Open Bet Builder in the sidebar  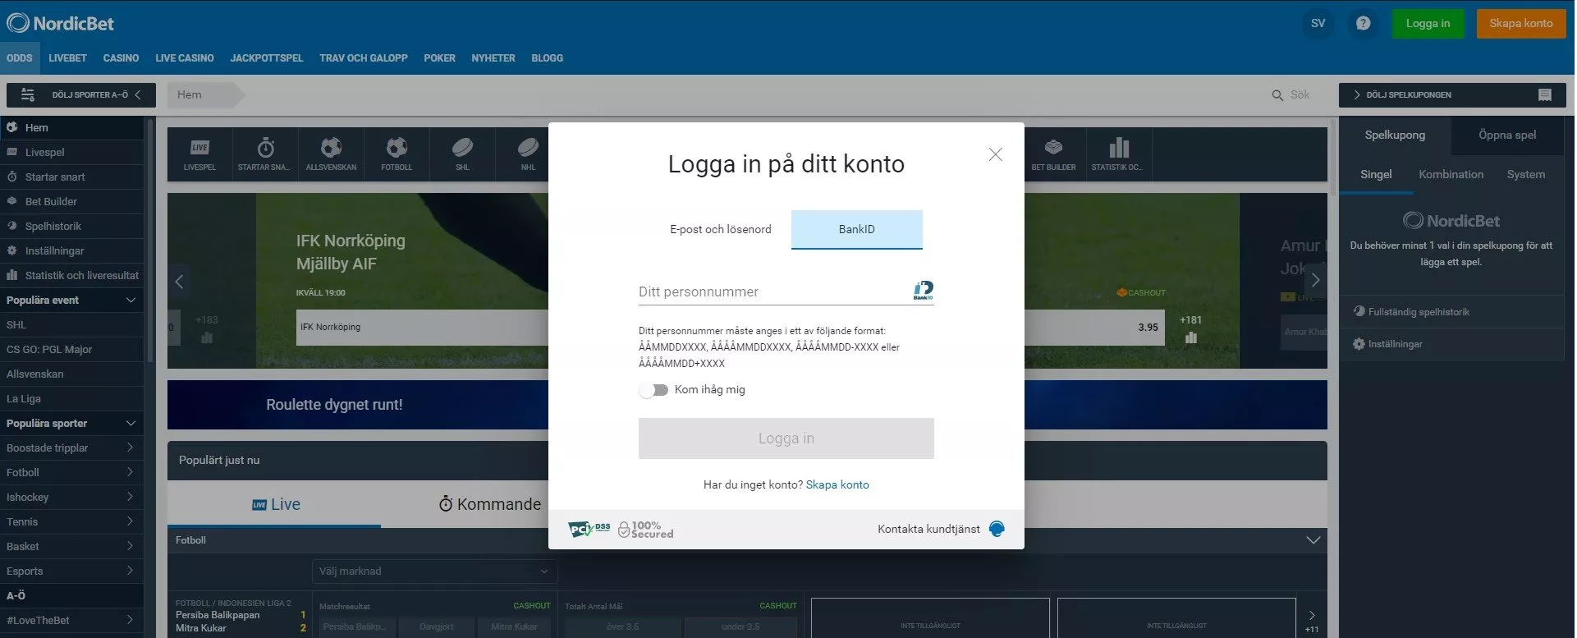[71, 201]
